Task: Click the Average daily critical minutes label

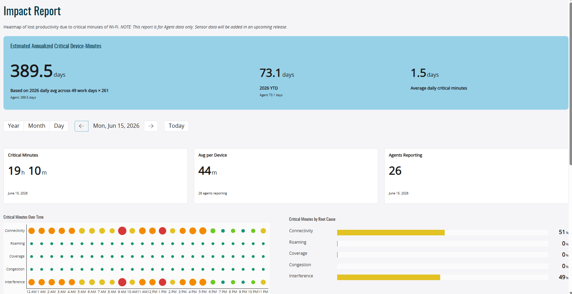Action: (439, 88)
